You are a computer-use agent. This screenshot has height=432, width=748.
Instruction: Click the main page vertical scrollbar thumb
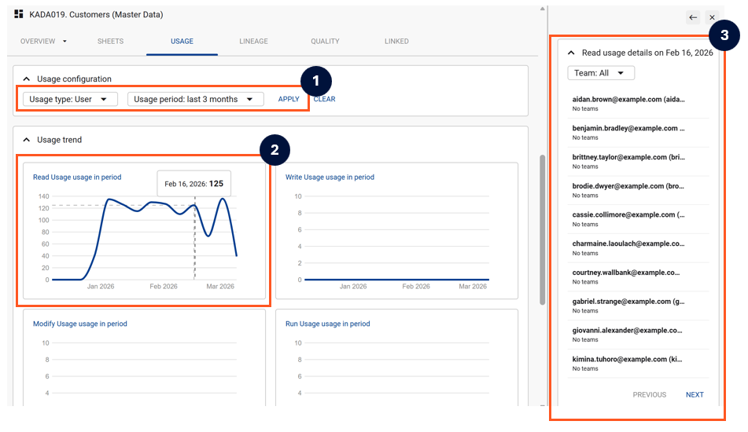click(x=542, y=228)
